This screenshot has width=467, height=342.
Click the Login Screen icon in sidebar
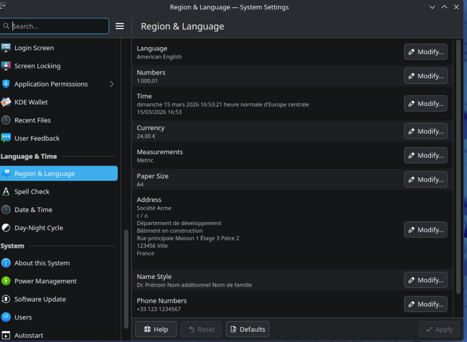(x=6, y=48)
